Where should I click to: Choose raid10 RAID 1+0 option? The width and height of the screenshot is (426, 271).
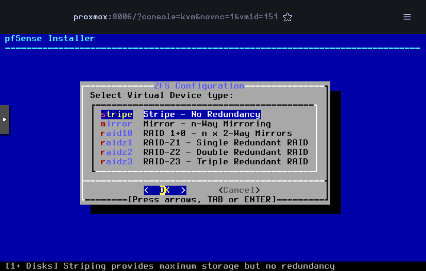[196, 133]
